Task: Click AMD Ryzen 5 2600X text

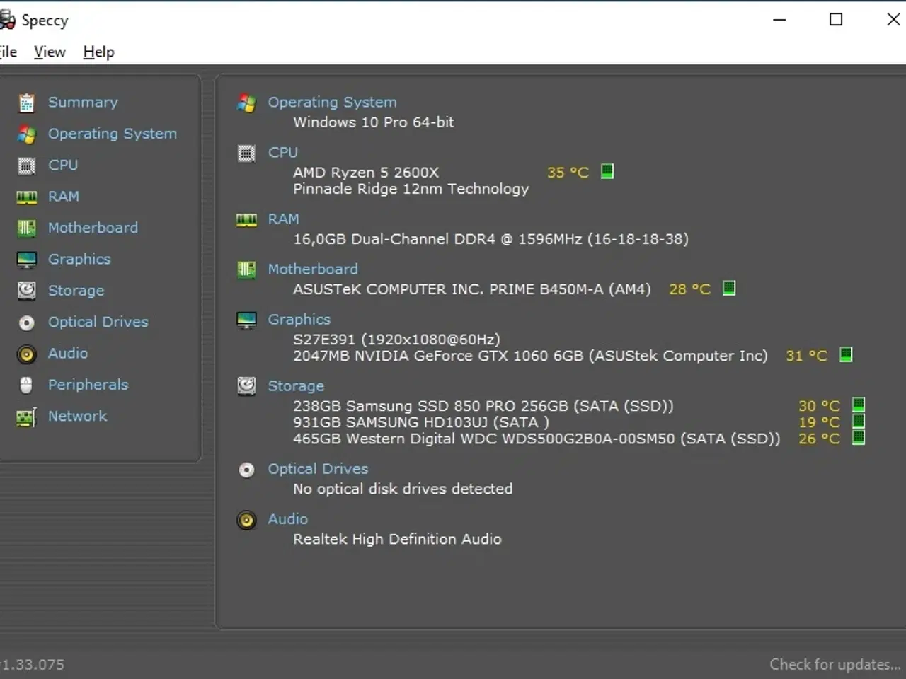Action: click(366, 172)
